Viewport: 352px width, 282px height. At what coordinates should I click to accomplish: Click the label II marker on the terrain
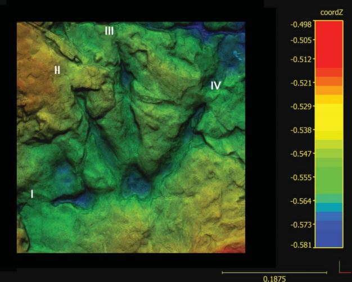coord(57,70)
